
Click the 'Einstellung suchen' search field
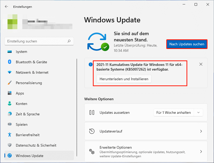click(36, 41)
